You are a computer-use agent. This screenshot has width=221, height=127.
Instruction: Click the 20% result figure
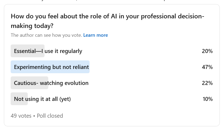(x=207, y=51)
